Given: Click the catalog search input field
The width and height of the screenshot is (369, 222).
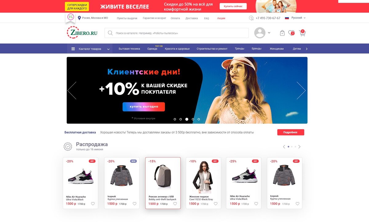Looking at the screenshot, I should point(177,33).
